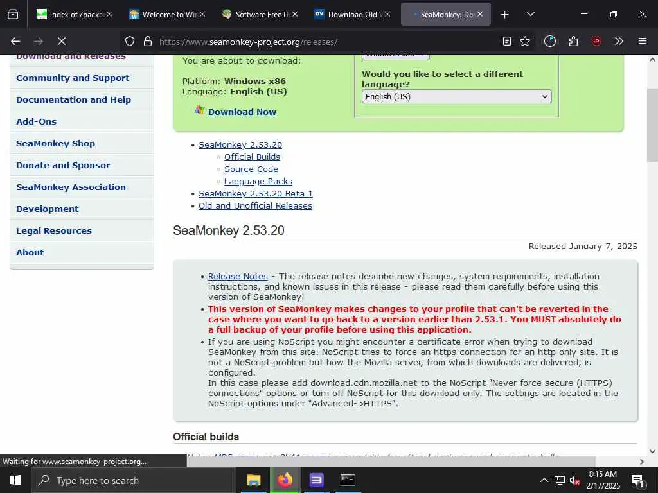This screenshot has height=493, width=658.
Task: Open SeaMonkey 2.53.20 link
Action: click(x=240, y=144)
